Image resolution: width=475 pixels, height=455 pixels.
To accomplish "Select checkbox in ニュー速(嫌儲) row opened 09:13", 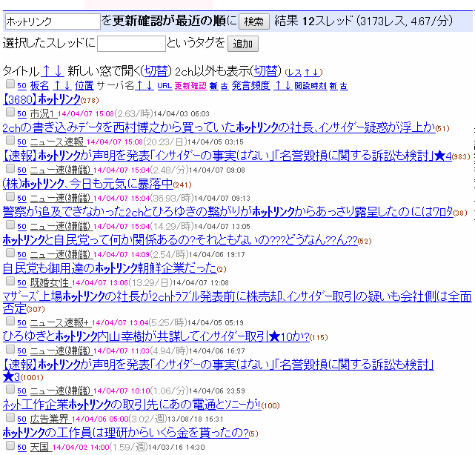I will pyautogui.click(x=10, y=196).
